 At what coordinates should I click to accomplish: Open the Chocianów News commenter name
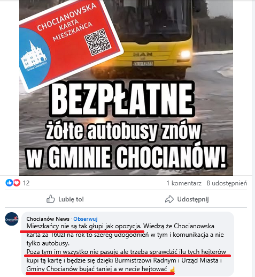48,219
